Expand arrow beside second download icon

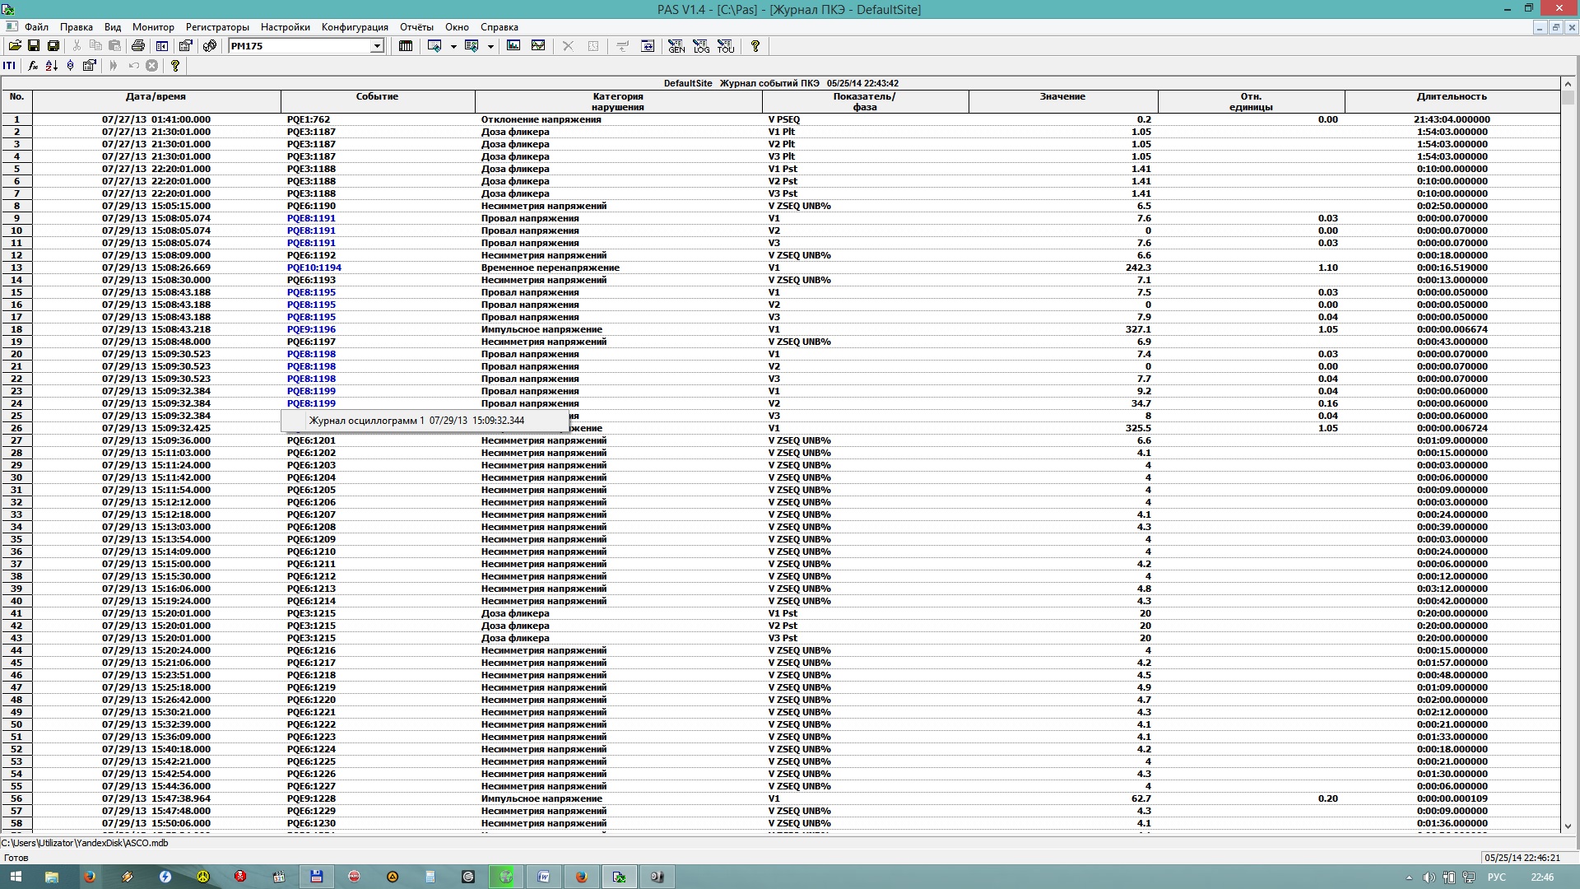[490, 46]
